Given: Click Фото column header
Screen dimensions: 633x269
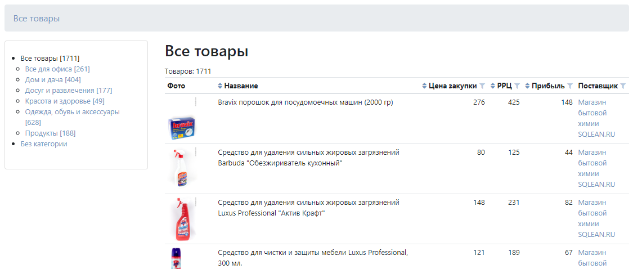Looking at the screenshot, I should pos(176,86).
